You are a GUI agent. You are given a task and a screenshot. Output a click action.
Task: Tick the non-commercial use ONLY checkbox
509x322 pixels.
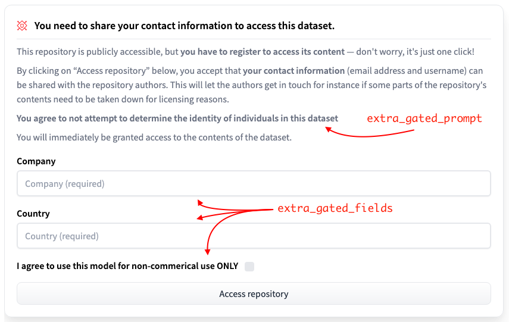pyautogui.click(x=249, y=267)
